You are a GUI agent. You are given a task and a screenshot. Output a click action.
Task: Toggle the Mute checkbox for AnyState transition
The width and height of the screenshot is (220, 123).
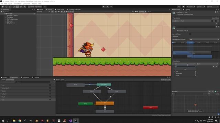216,21
